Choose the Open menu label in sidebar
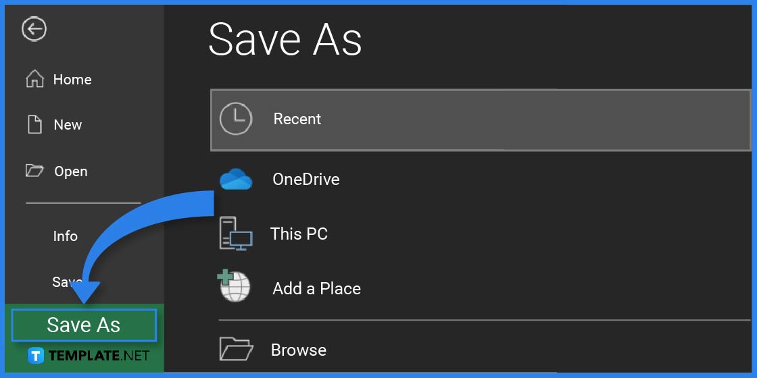 pyautogui.click(x=71, y=171)
